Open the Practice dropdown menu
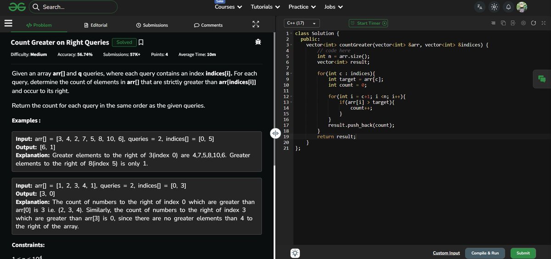 [302, 7]
